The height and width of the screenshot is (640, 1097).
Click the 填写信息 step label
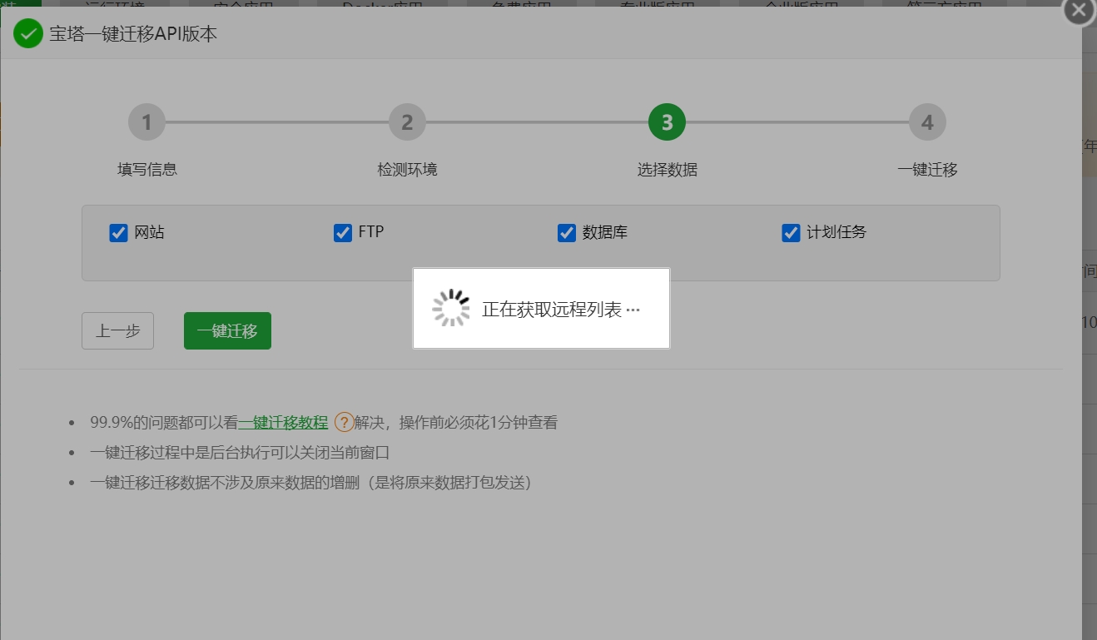(x=147, y=169)
